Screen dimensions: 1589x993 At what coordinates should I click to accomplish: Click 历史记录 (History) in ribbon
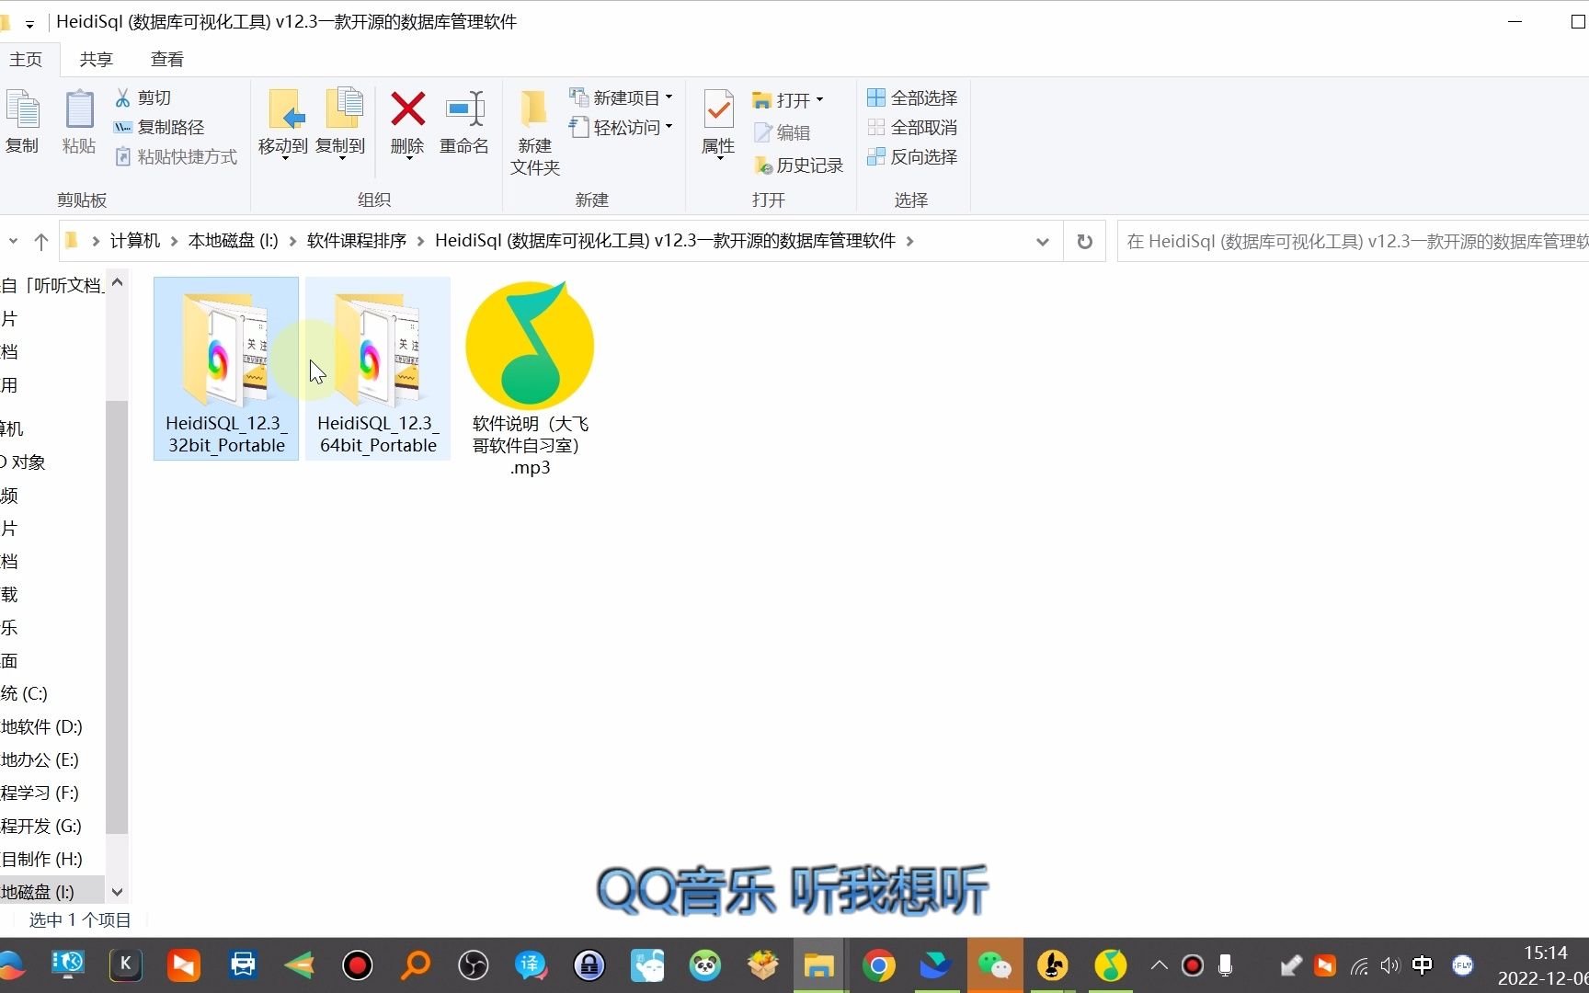[x=798, y=165]
